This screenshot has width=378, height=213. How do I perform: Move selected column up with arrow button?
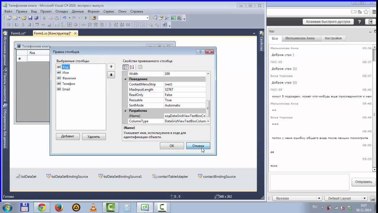111,67
